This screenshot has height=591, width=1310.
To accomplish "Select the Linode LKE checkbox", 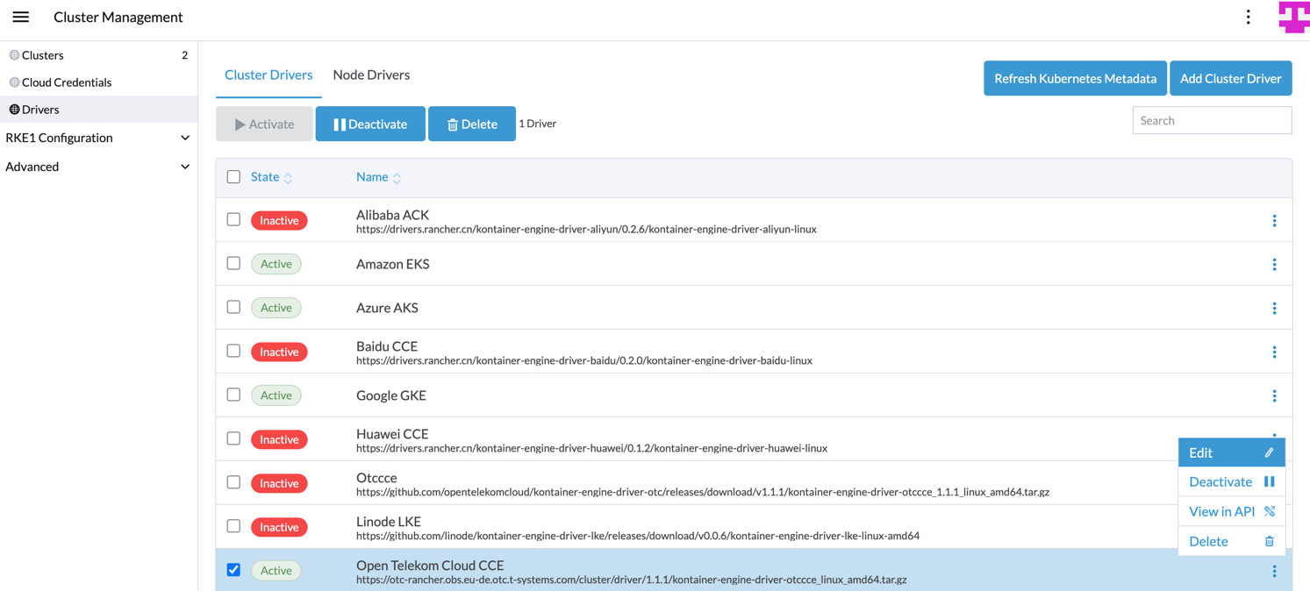I will click(x=233, y=526).
